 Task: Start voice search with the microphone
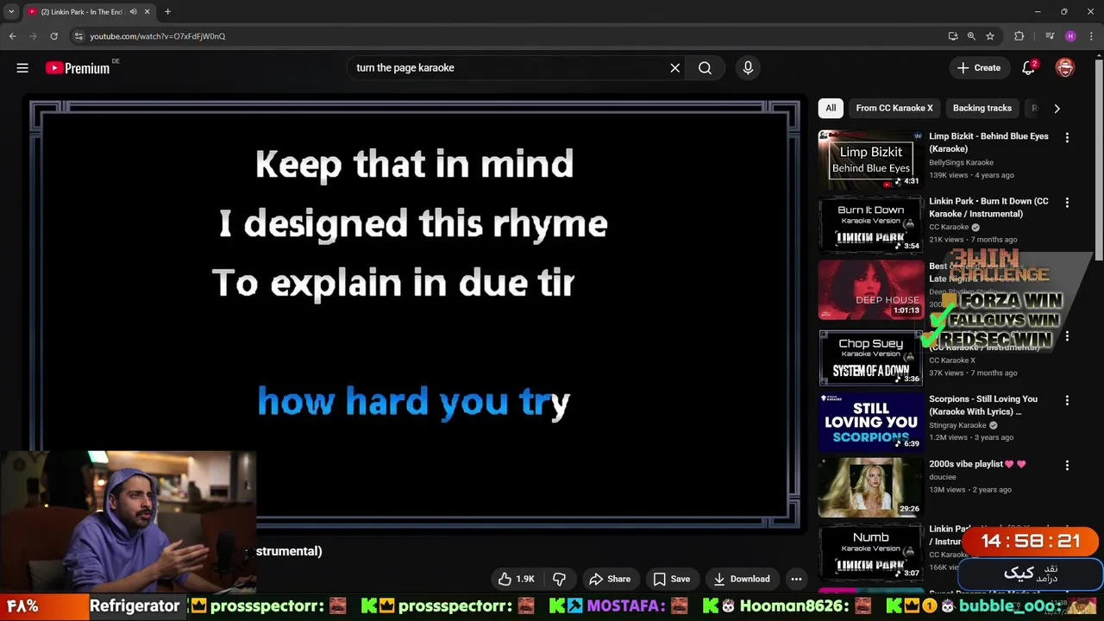pyautogui.click(x=748, y=68)
